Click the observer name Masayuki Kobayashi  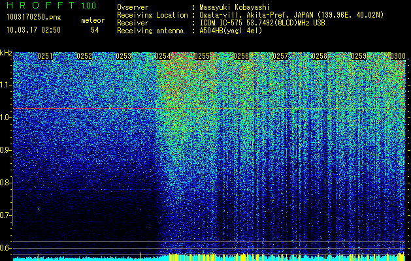click(235, 8)
